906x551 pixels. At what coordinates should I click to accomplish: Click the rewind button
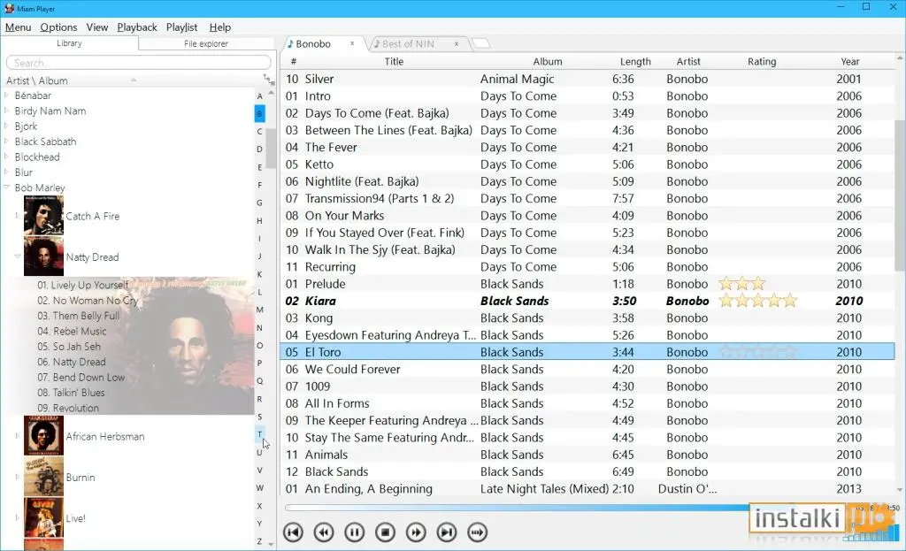tap(324, 532)
